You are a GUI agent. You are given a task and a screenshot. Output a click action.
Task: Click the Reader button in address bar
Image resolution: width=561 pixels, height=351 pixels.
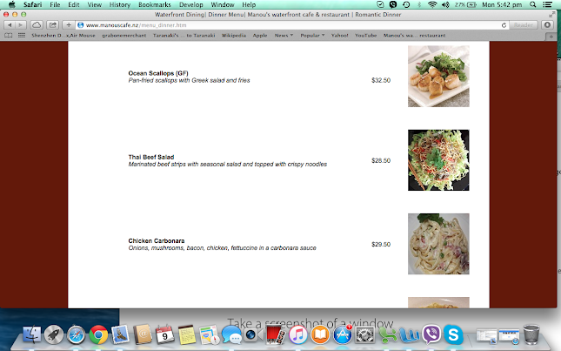pyautogui.click(x=524, y=25)
